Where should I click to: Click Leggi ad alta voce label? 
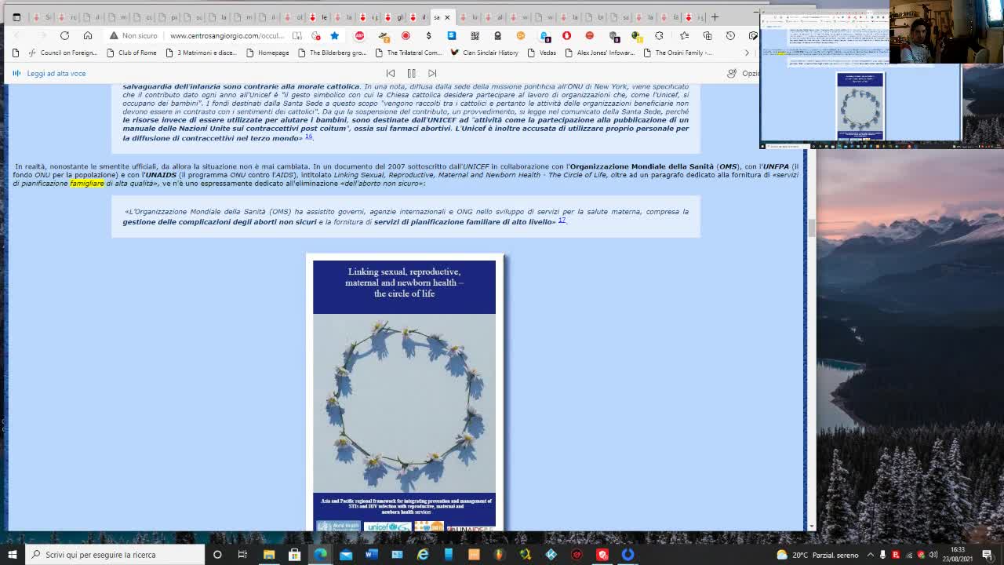tap(56, 74)
